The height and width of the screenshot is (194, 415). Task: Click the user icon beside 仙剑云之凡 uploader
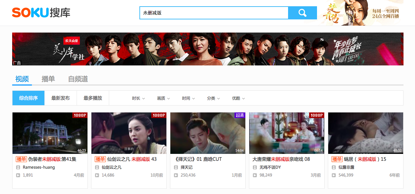97,167
